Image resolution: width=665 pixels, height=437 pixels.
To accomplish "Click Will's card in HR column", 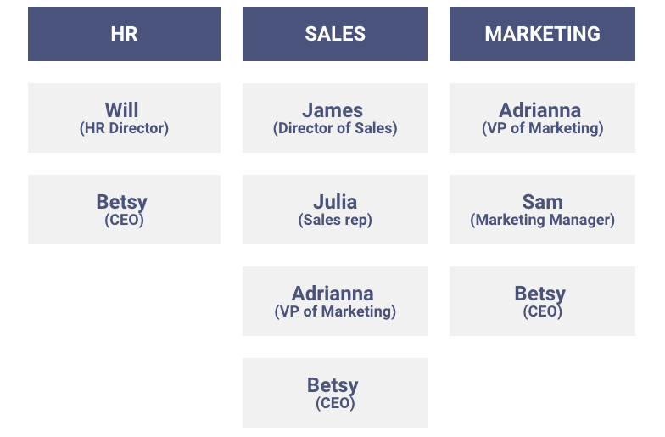I will (x=124, y=118).
